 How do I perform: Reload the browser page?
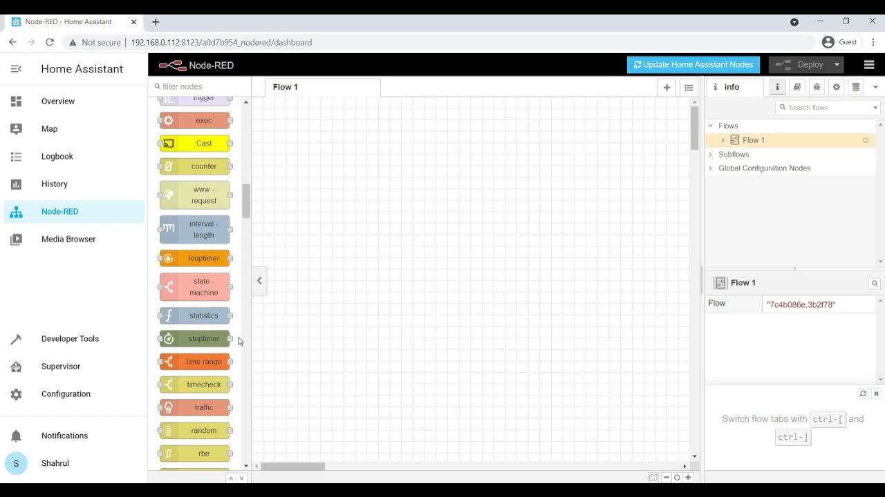tap(50, 42)
